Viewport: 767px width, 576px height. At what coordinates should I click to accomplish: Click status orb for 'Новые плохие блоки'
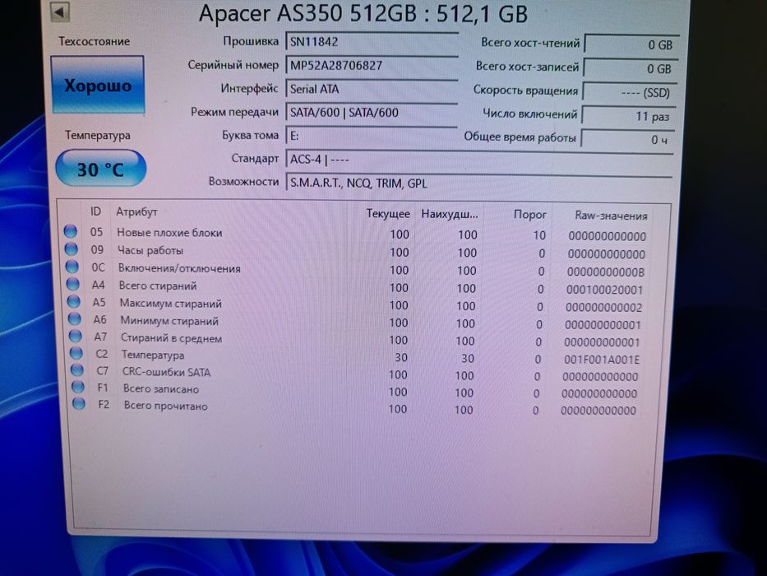tap(71, 231)
